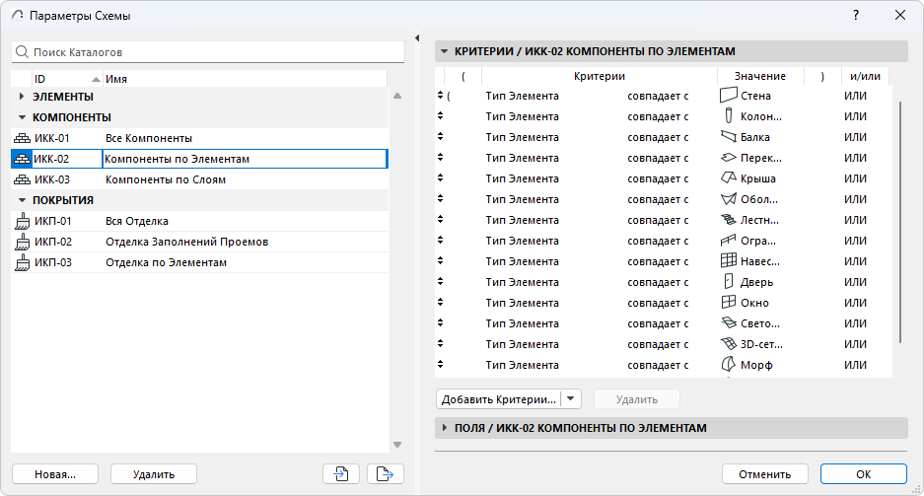This screenshot has height=496, width=924.
Task: Click the Балка beam element icon
Action: click(x=729, y=137)
